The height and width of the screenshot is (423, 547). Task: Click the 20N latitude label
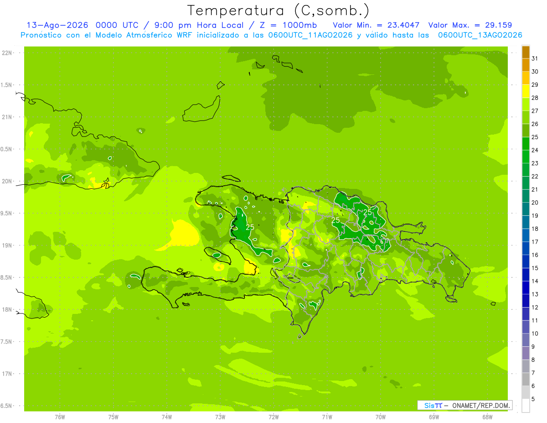click(x=6, y=181)
